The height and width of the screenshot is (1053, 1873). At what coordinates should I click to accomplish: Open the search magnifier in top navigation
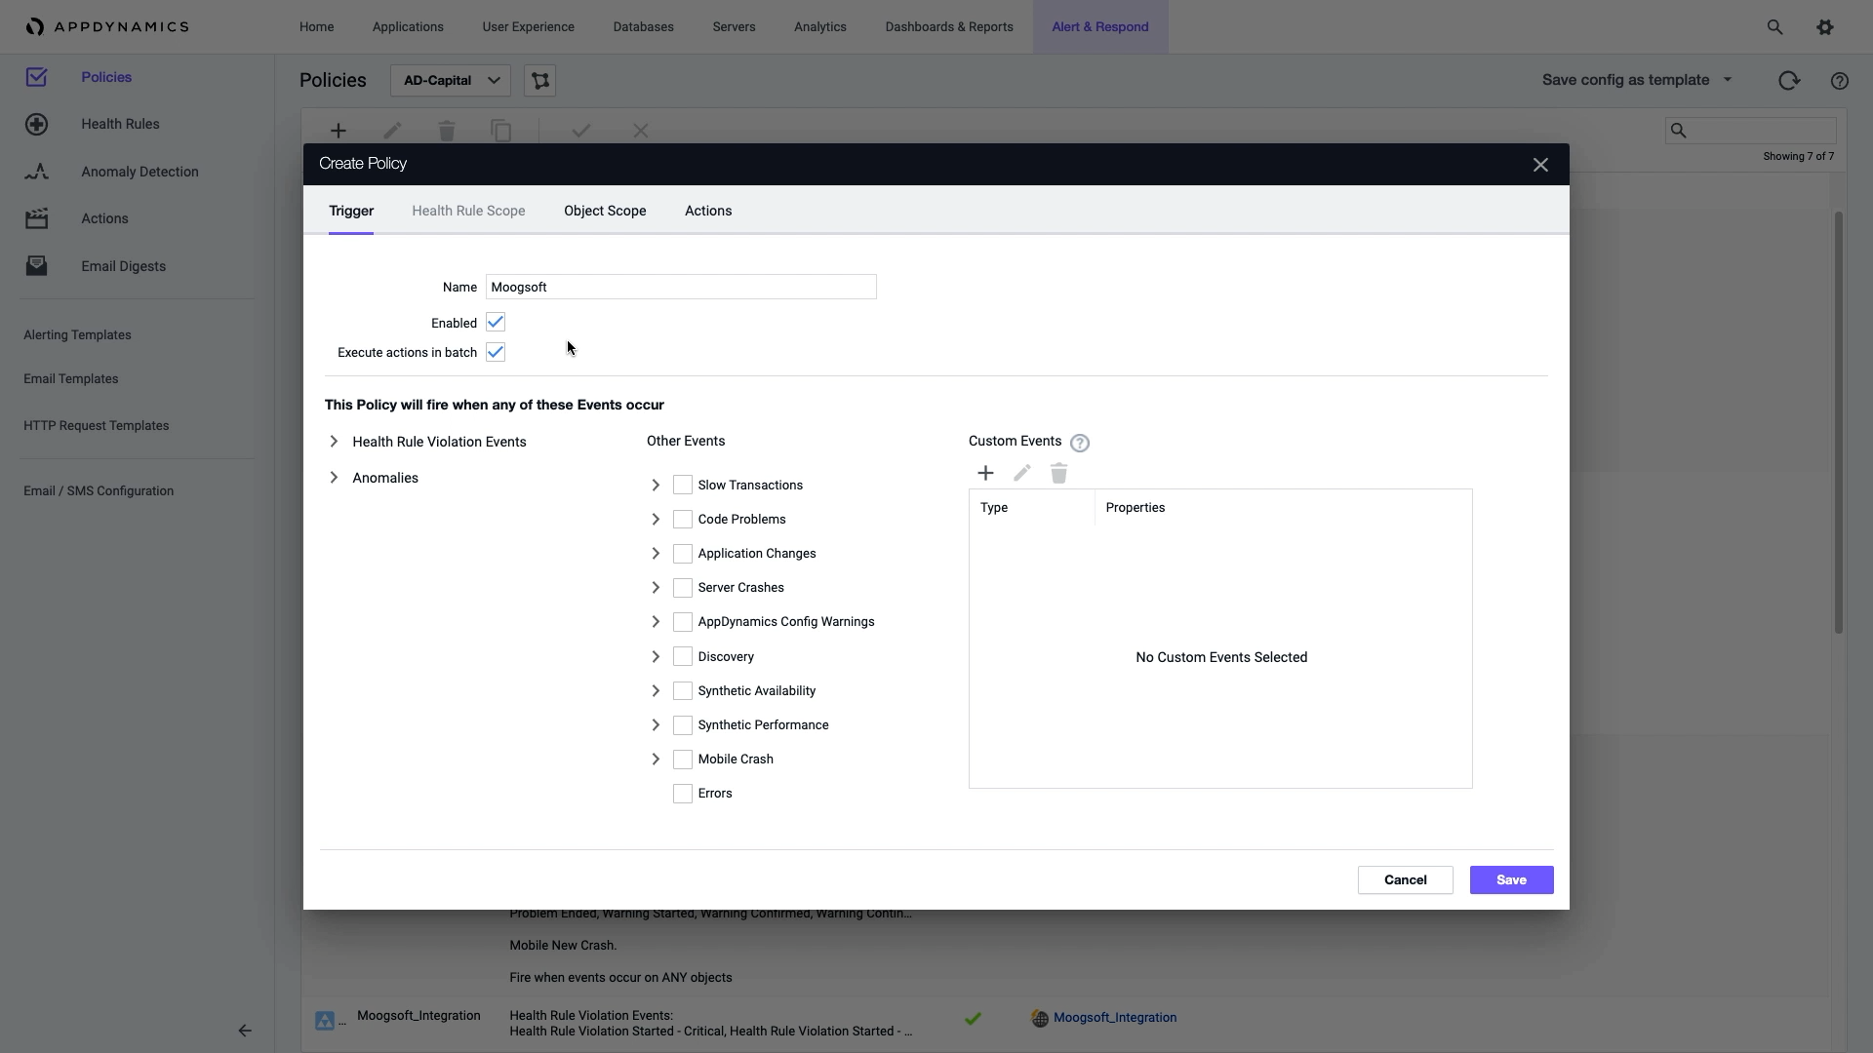1774,27
